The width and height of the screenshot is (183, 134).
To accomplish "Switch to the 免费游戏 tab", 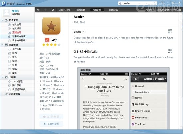I will click(x=113, y=10).
